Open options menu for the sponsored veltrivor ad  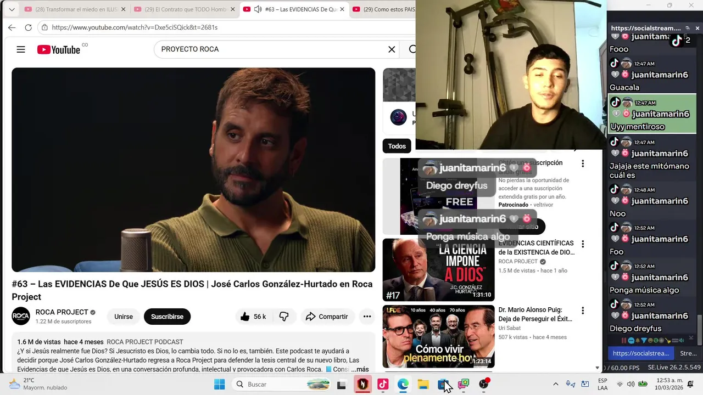tap(583, 163)
